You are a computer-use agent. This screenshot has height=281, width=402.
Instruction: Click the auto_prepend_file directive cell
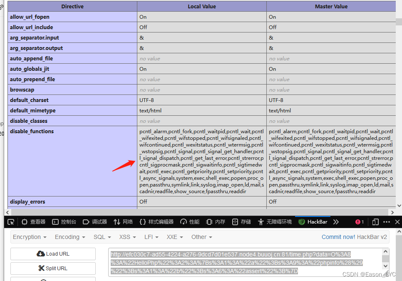72,79
